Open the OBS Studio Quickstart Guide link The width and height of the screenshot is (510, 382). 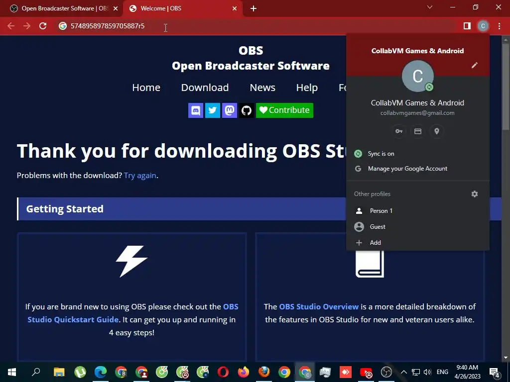click(132, 313)
